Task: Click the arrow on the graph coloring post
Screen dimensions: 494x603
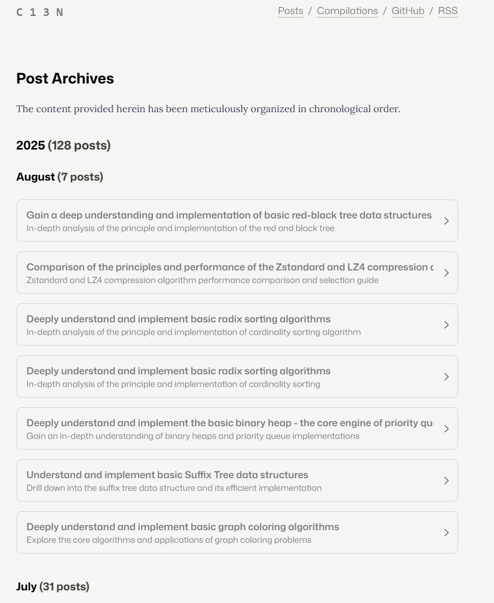Action: pos(446,533)
